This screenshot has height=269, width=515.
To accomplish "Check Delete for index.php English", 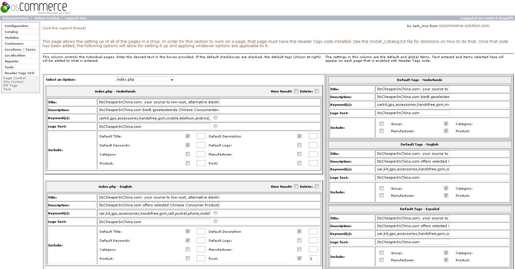I will (x=317, y=186).
